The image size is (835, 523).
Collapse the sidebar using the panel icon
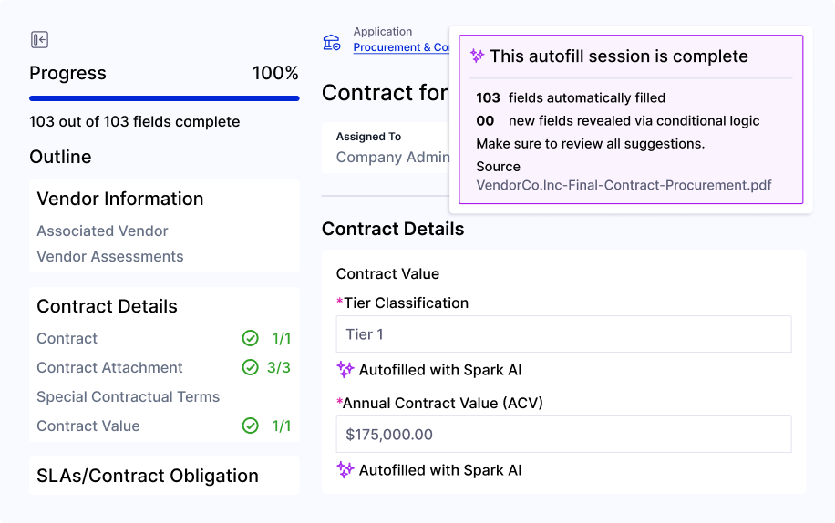(x=39, y=40)
